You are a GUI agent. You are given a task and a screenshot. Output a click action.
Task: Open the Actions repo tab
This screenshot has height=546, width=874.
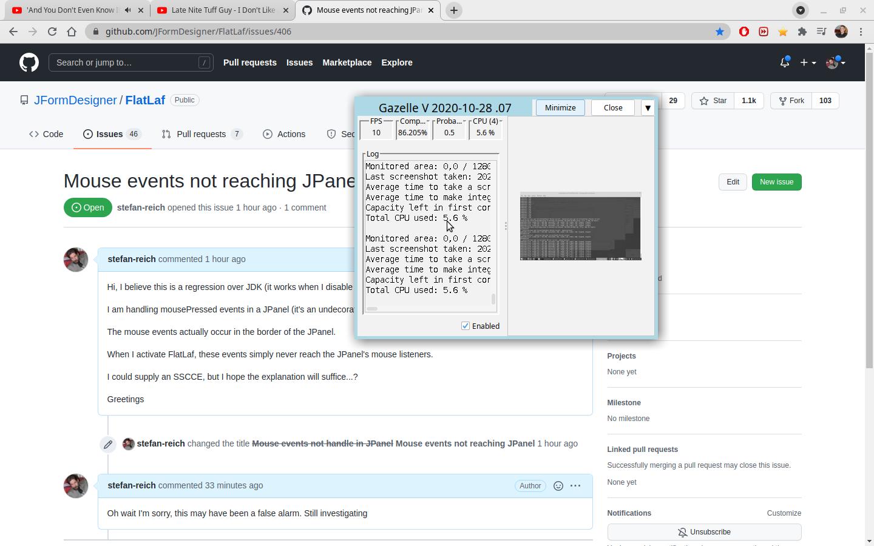click(x=284, y=134)
